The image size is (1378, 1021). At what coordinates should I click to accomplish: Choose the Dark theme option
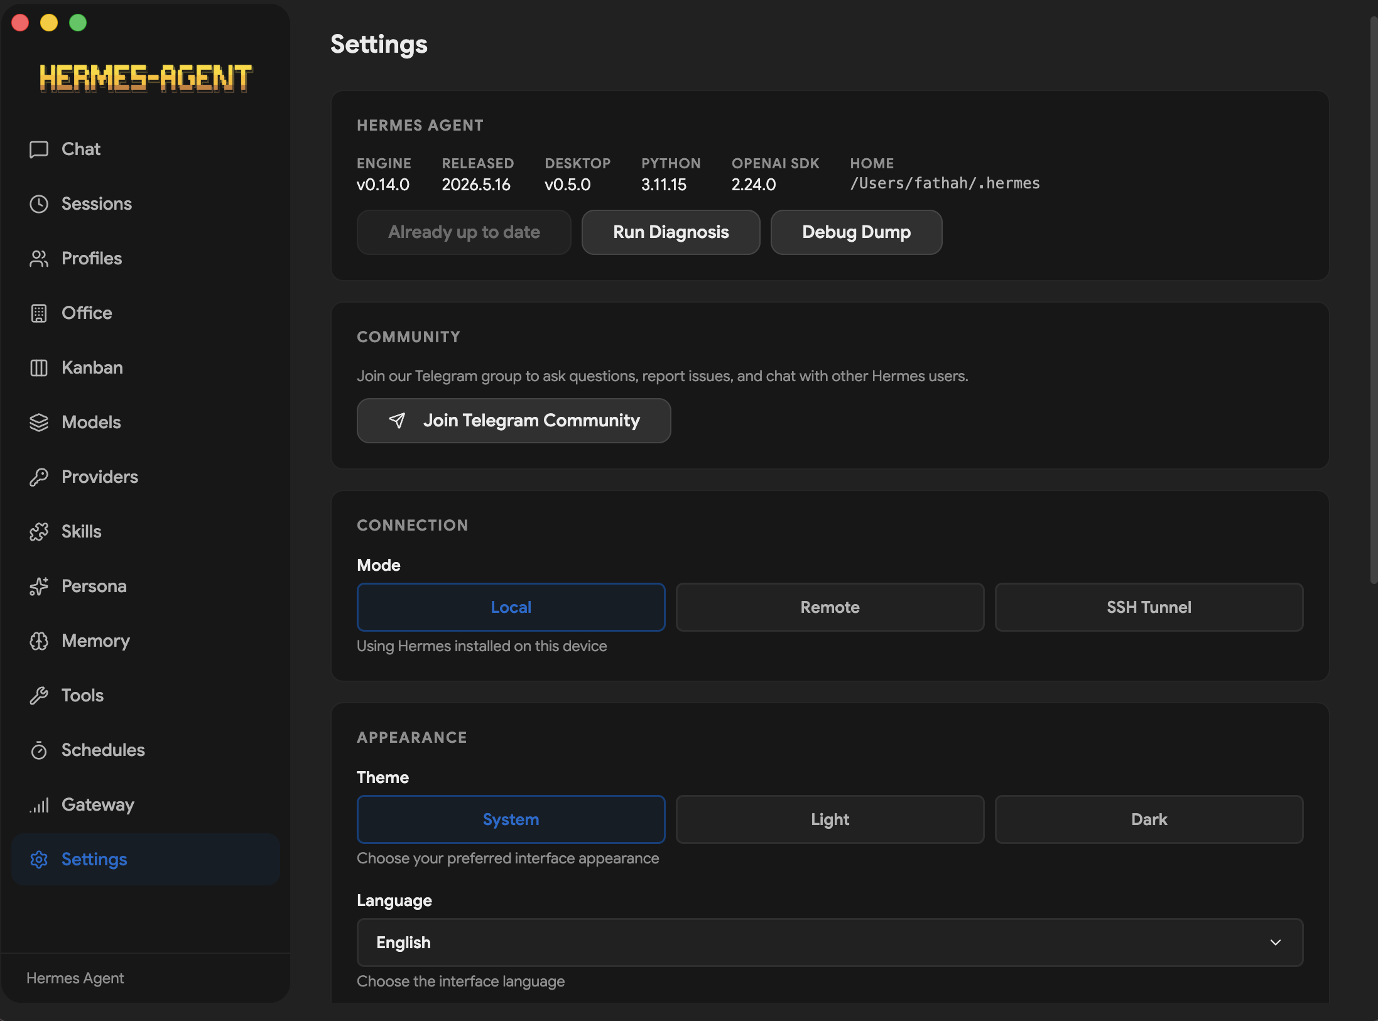point(1149,819)
